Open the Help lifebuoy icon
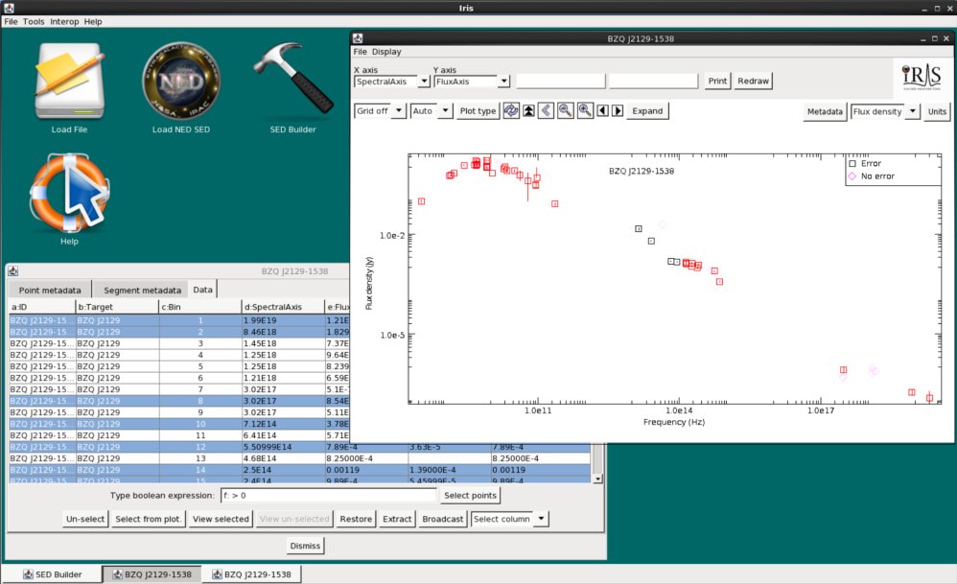The height and width of the screenshot is (584, 957). click(69, 192)
